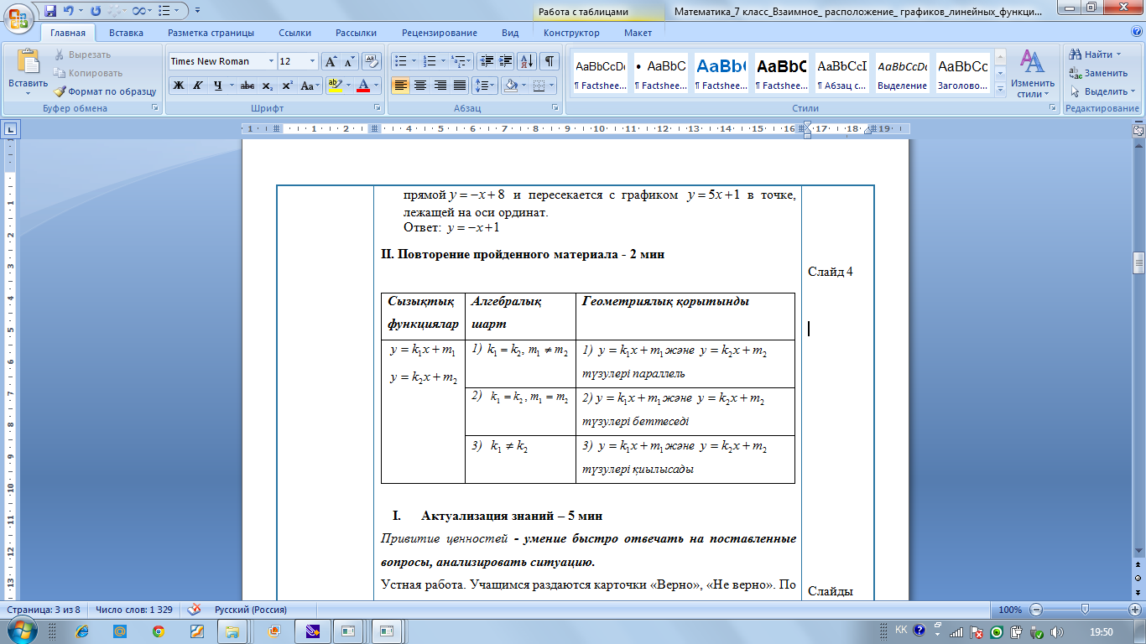
Task: Apply superscript formatting
Action: coord(287,86)
